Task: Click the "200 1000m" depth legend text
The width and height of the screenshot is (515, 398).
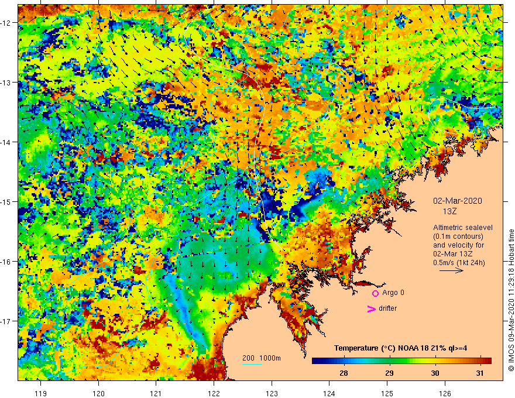Action: 262,358
